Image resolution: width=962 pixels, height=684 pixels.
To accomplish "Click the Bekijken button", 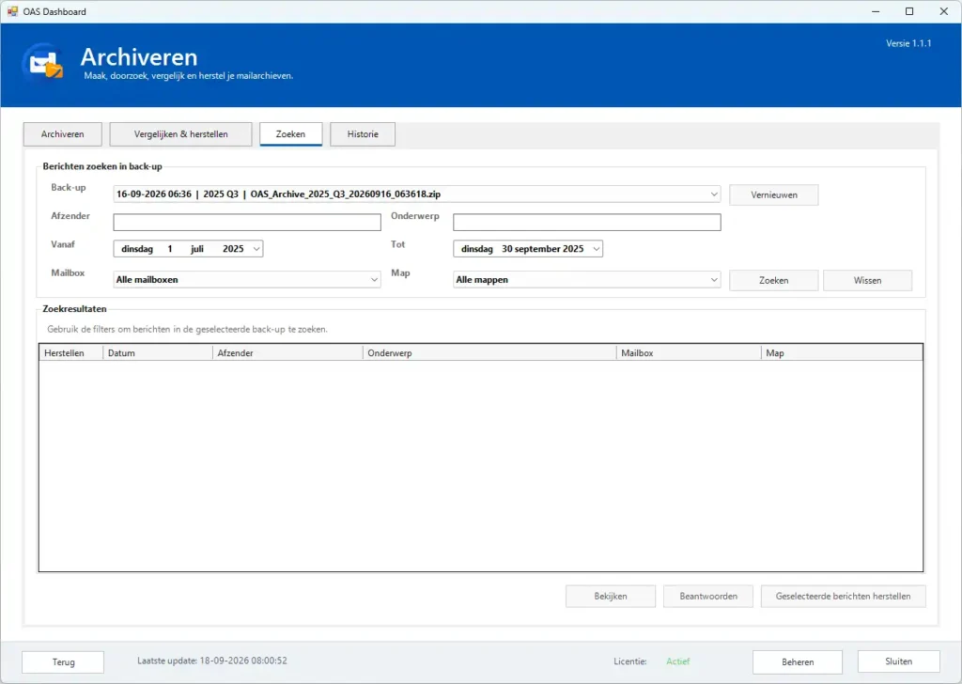I will tap(611, 597).
